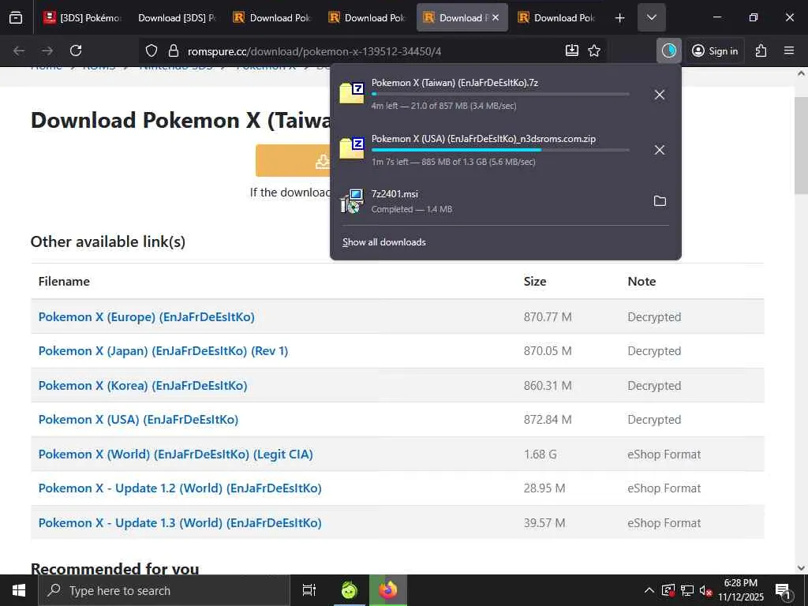Toggle the Downloads progress toolbar button
Viewport: 808px width, 606px height.
[x=669, y=50]
